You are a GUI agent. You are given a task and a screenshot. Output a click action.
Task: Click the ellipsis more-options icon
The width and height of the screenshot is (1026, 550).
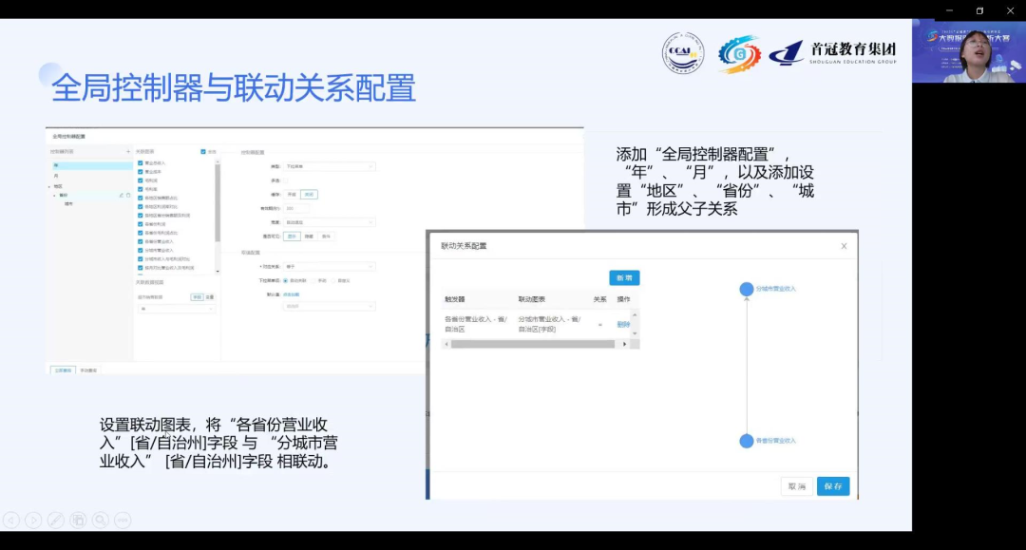[123, 520]
